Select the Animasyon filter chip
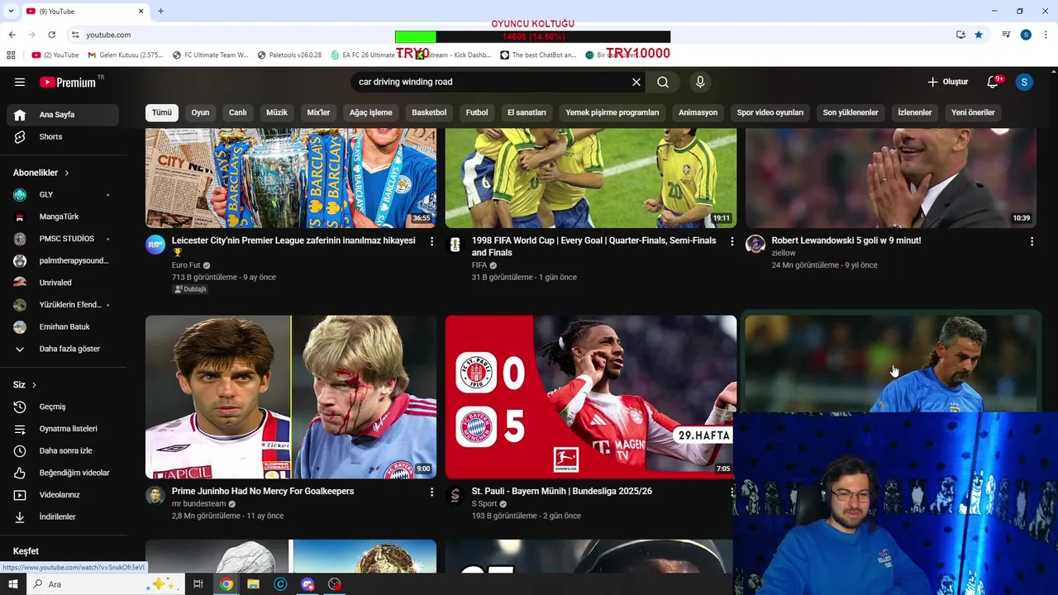The width and height of the screenshot is (1058, 595). coord(698,112)
